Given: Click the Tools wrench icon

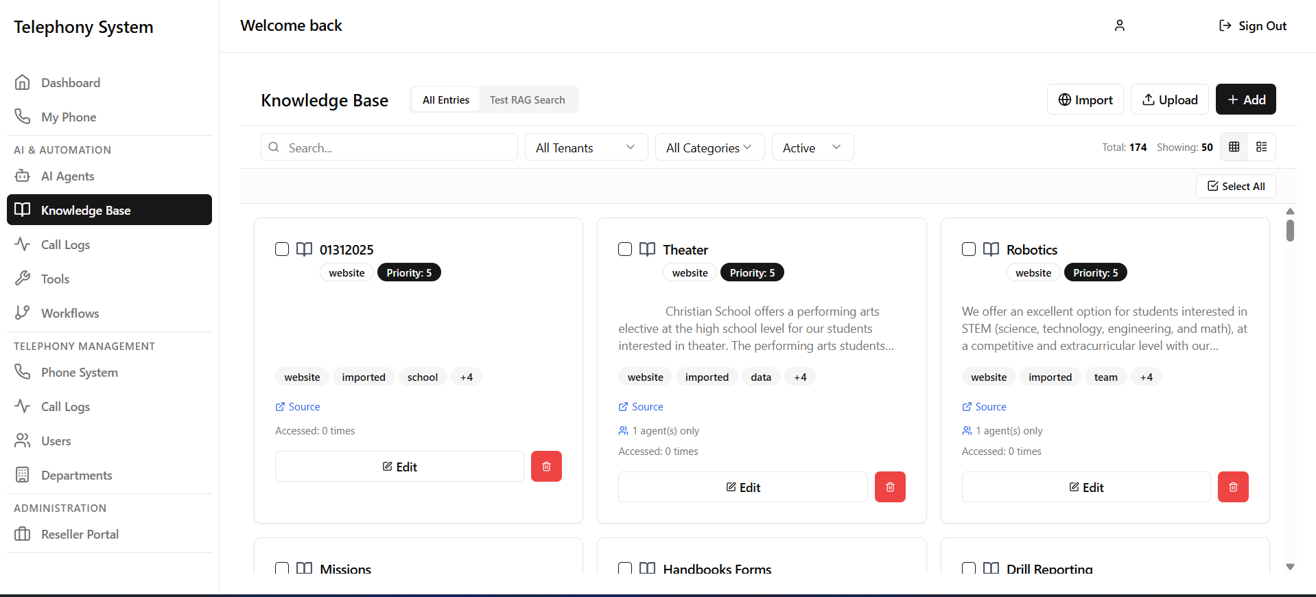Looking at the screenshot, I should click(23, 279).
